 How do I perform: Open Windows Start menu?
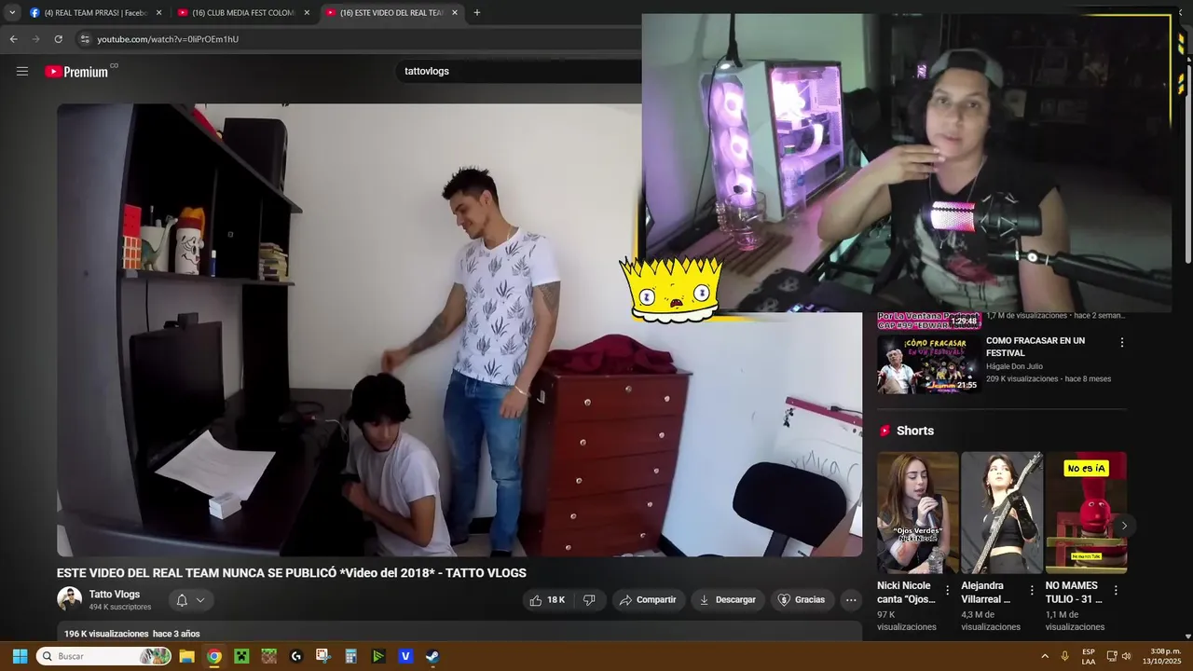point(20,656)
